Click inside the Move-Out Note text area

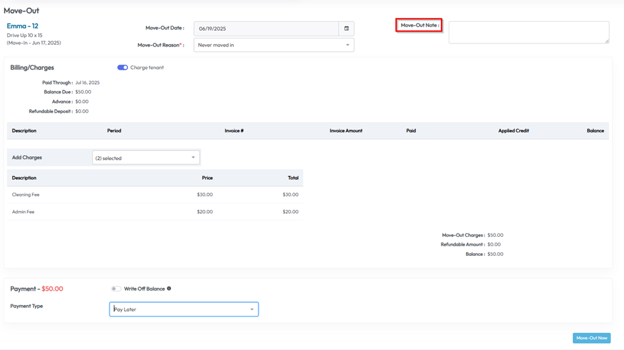[528, 33]
